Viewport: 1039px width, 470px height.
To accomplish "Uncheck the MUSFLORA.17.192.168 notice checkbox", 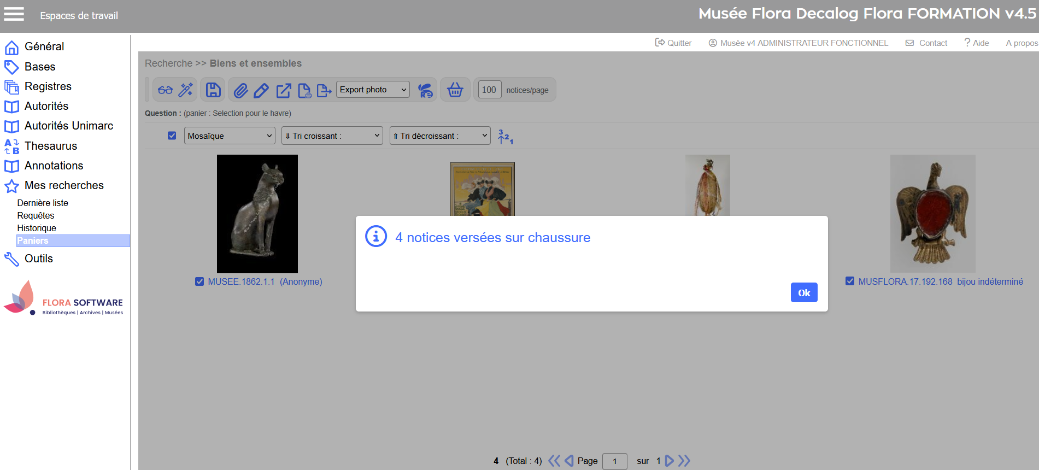I will pos(850,281).
